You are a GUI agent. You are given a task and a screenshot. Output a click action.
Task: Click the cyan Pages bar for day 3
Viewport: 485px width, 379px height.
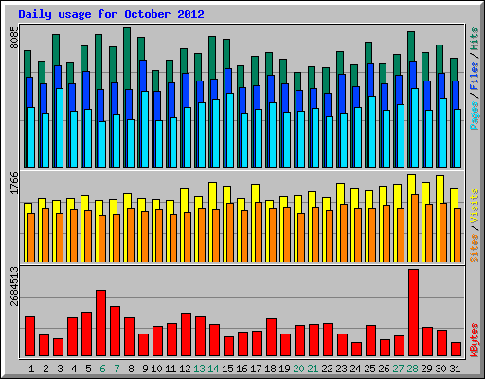coord(60,128)
